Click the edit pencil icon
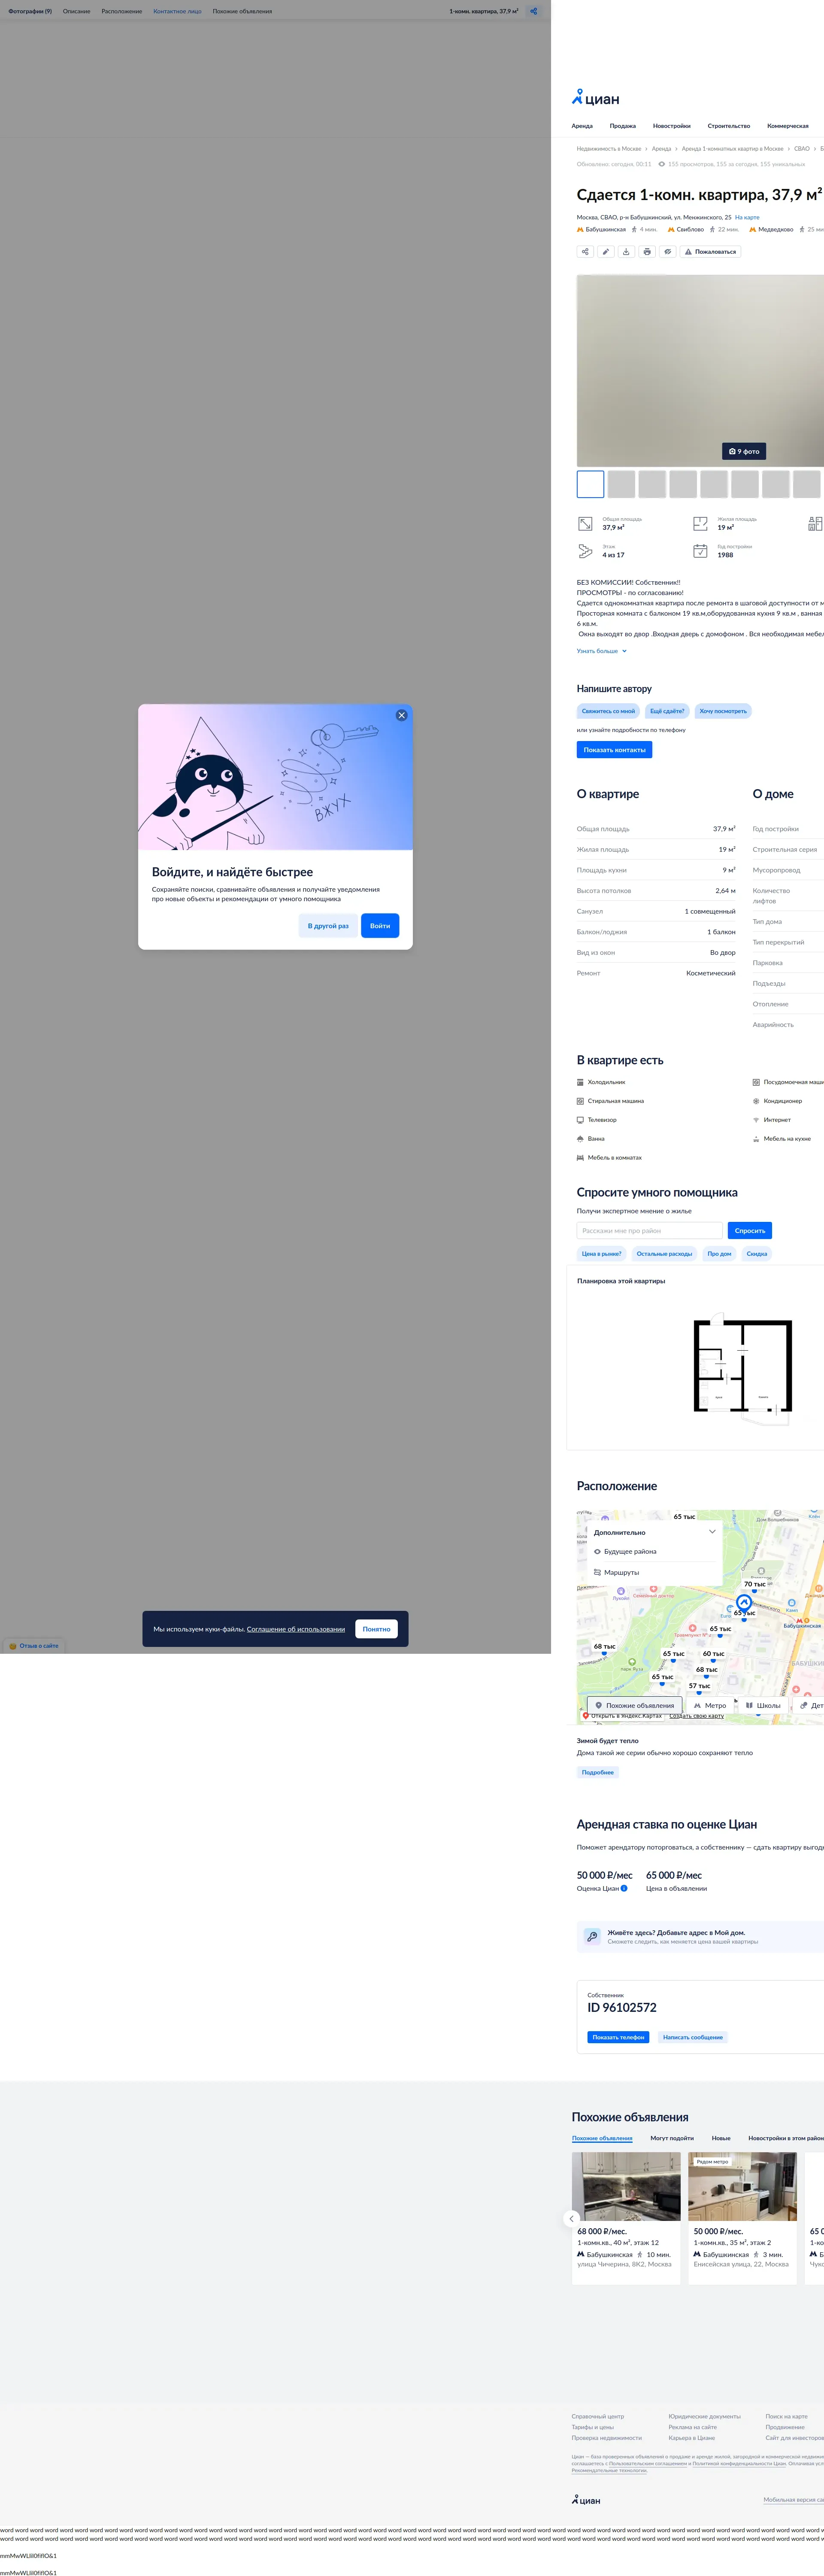The width and height of the screenshot is (824, 2576). coord(606,252)
